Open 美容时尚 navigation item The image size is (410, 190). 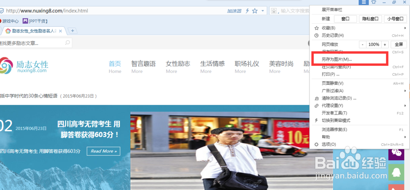coord(281,67)
